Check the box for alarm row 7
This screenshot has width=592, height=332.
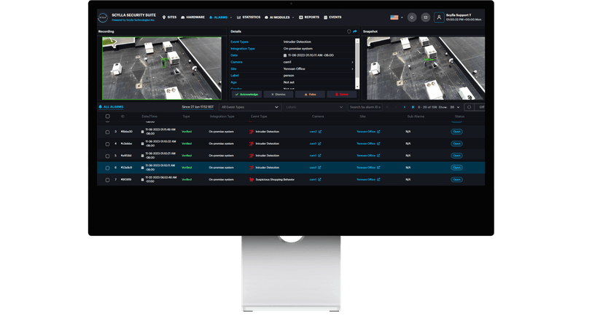click(x=108, y=180)
